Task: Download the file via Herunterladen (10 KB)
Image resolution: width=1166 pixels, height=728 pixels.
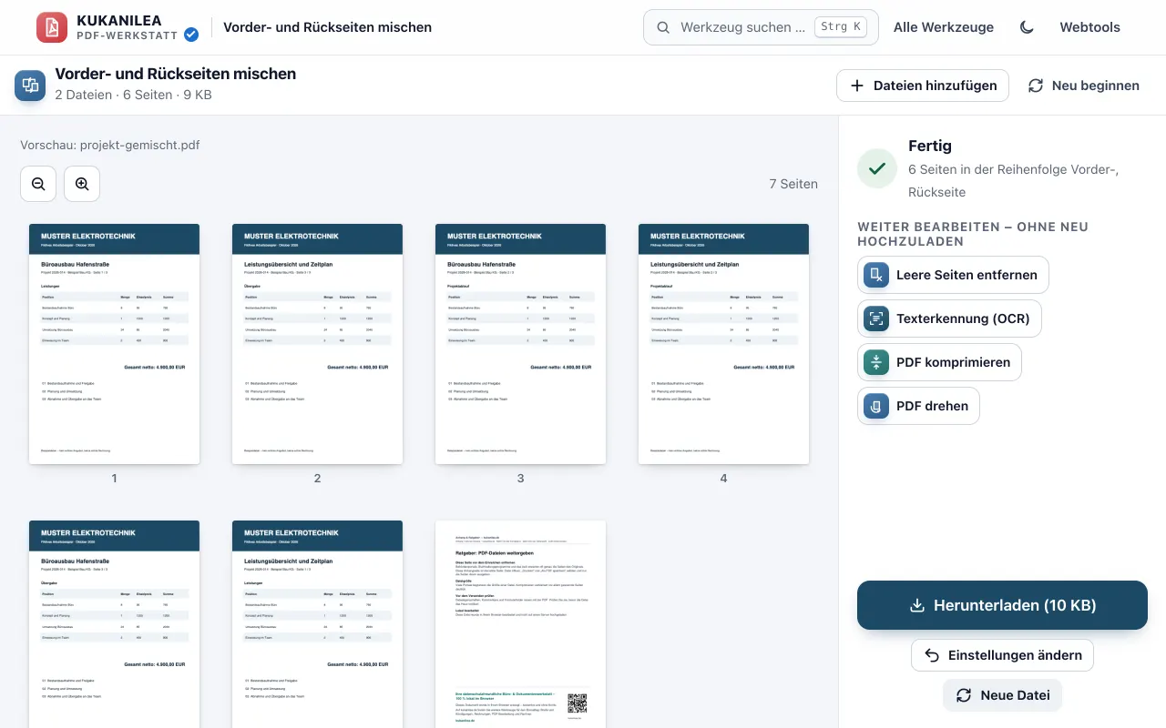Action: click(1002, 605)
